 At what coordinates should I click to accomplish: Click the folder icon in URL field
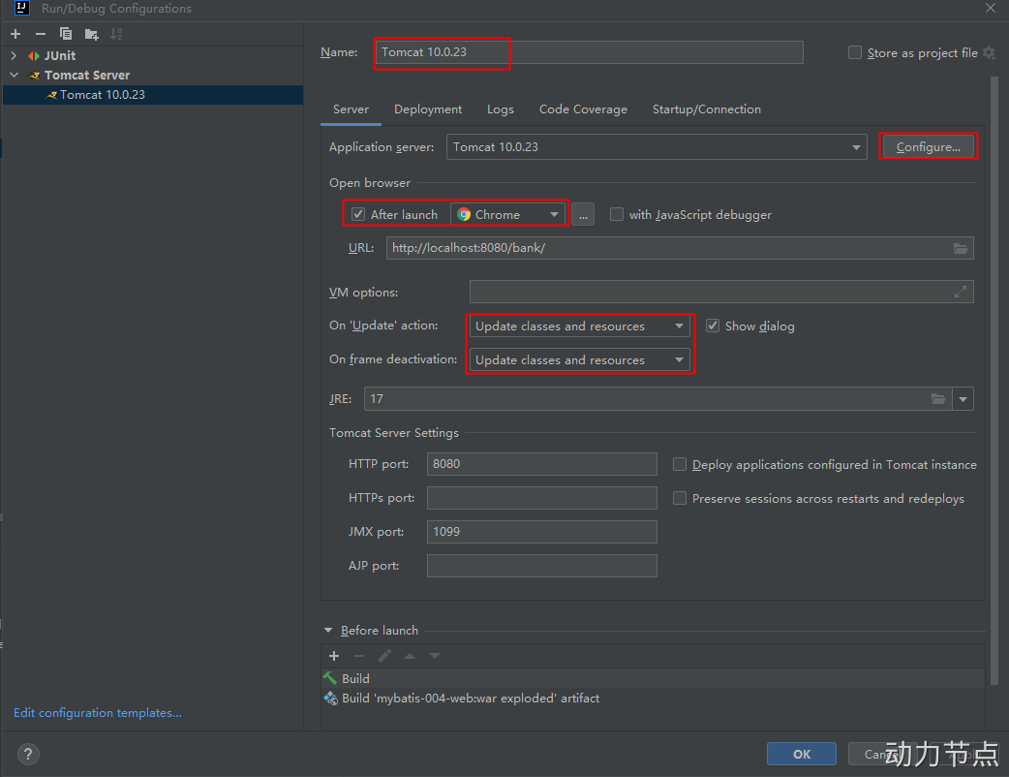click(x=960, y=248)
